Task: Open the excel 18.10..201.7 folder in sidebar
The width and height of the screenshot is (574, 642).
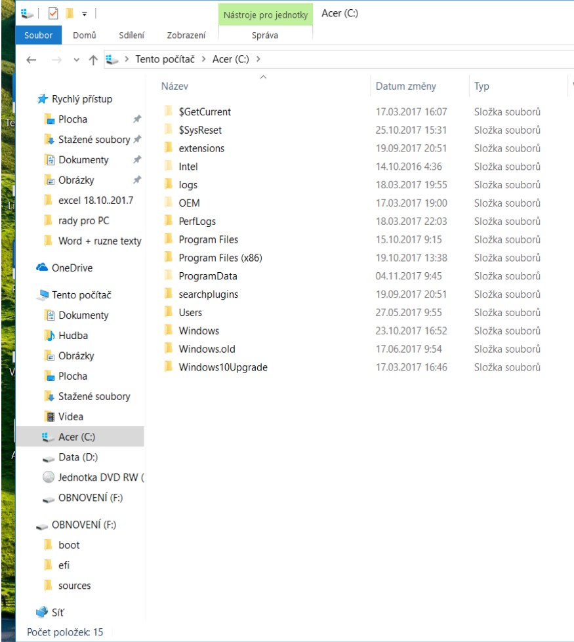Action: tap(96, 200)
